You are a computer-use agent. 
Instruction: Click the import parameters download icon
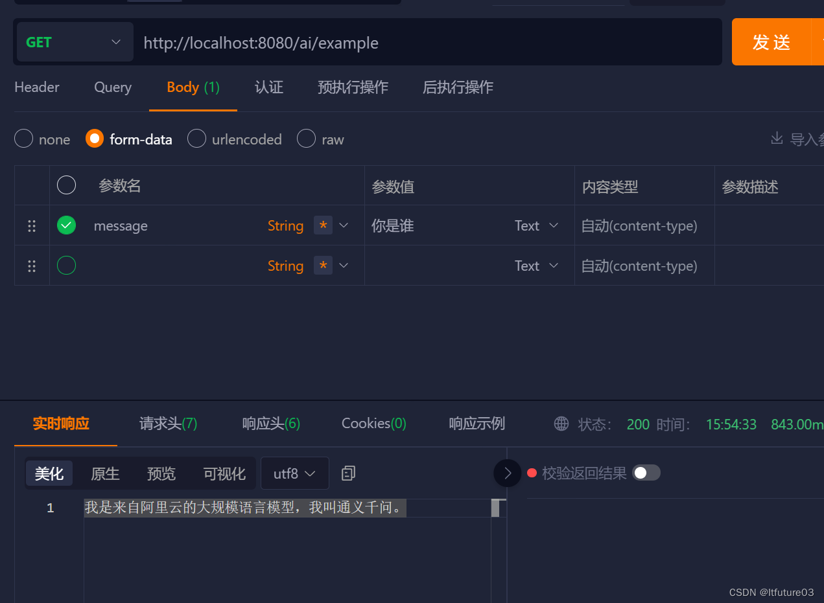pyautogui.click(x=776, y=138)
